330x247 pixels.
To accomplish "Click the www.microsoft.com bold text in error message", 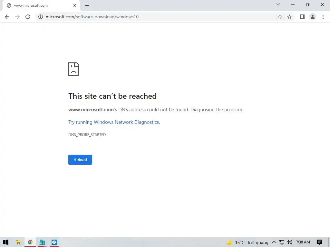I will coord(91,110).
